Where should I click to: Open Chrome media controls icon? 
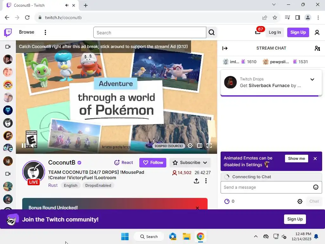[x=287, y=18]
